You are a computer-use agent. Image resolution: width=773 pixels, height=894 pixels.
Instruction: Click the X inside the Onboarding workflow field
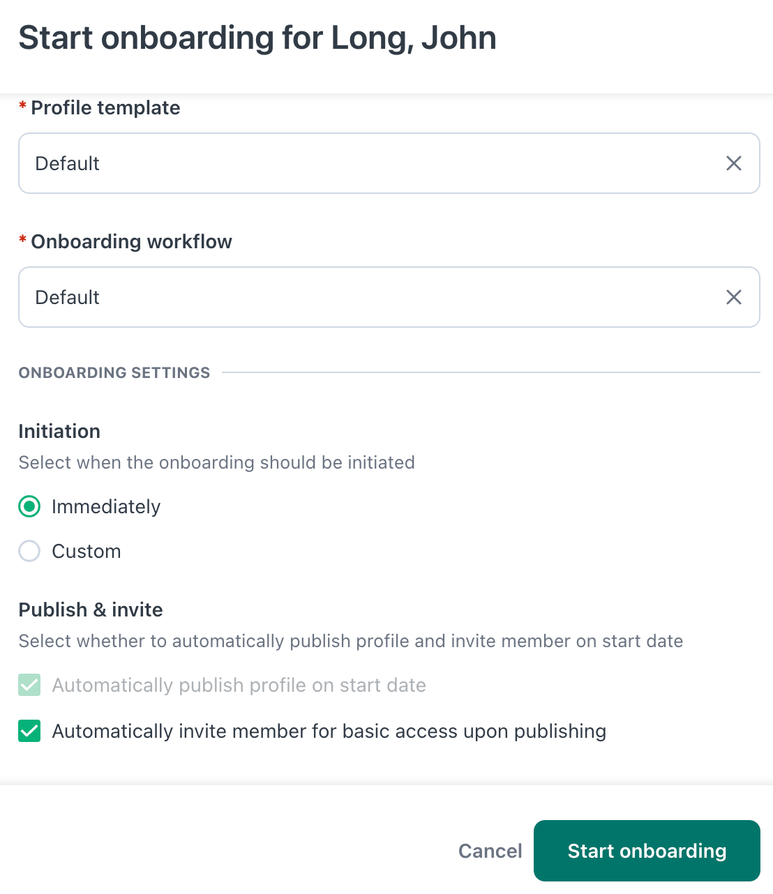[x=733, y=297]
